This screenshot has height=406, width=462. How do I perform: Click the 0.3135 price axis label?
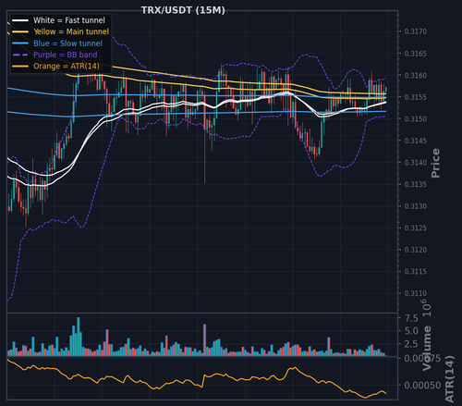pyautogui.click(x=416, y=184)
